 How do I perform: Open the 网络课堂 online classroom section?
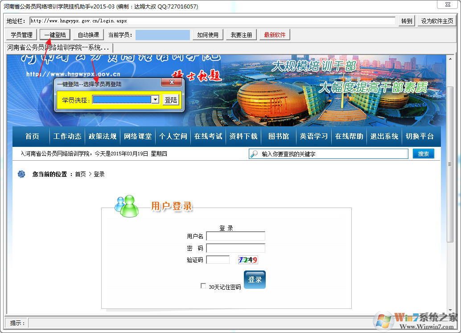pyautogui.click(x=138, y=137)
